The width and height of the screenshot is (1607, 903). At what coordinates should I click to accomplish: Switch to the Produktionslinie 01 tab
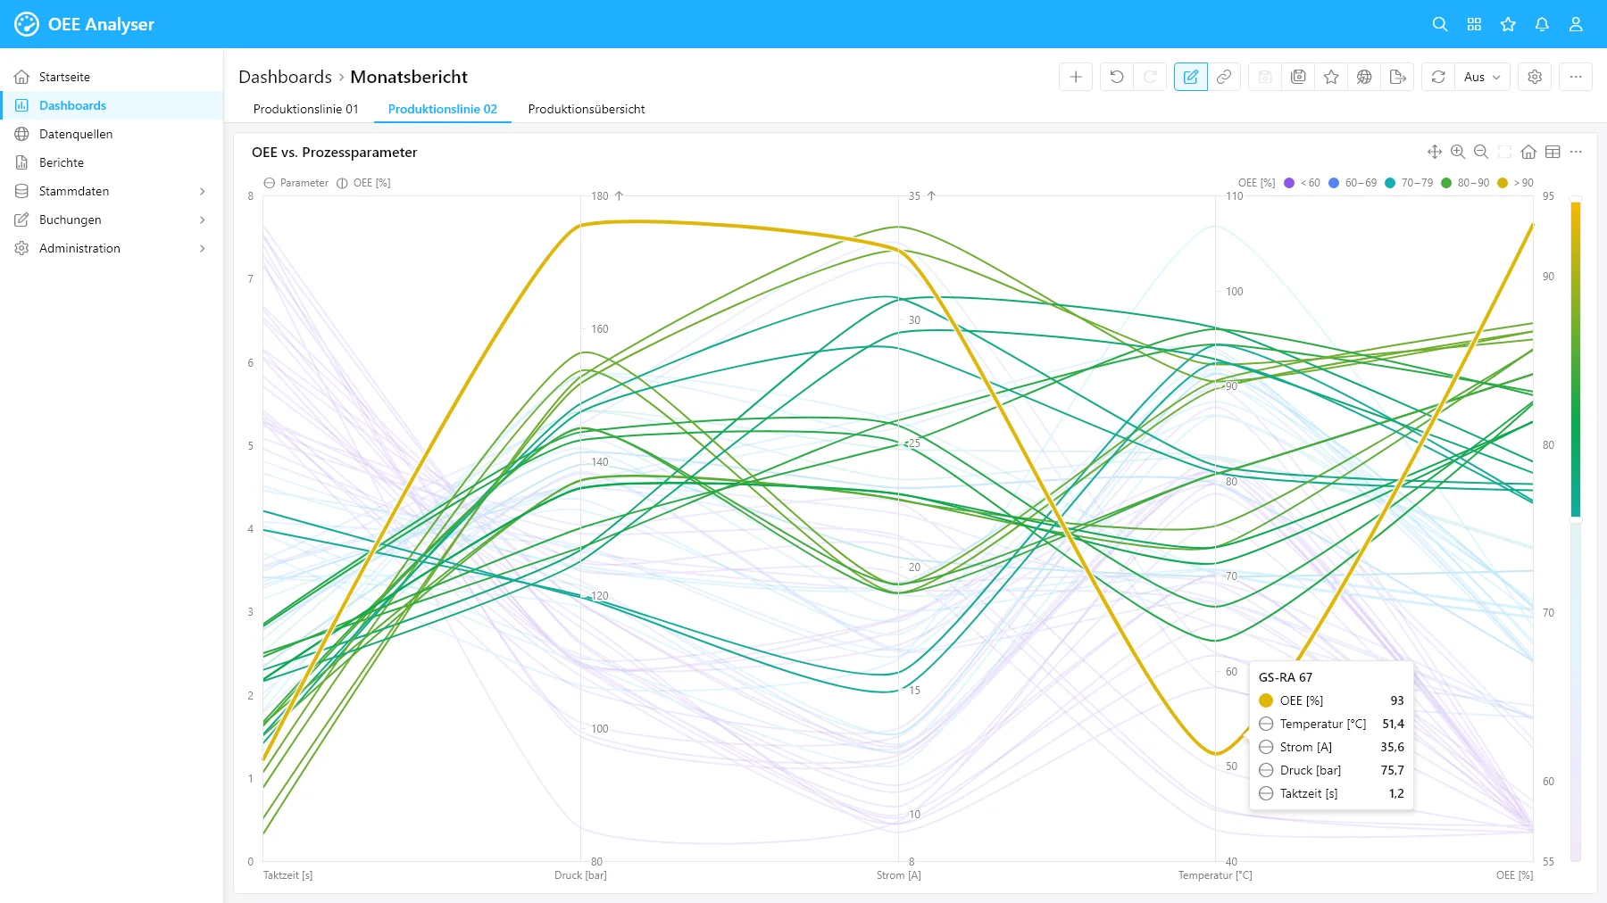(305, 109)
